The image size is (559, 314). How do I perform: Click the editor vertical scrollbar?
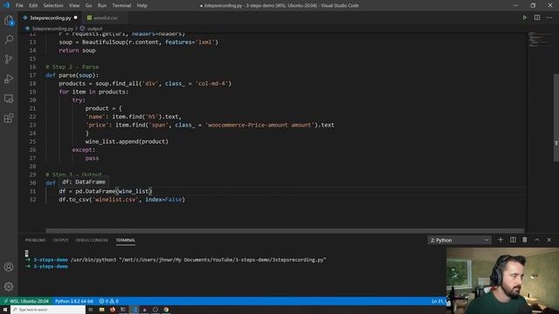tap(556, 118)
